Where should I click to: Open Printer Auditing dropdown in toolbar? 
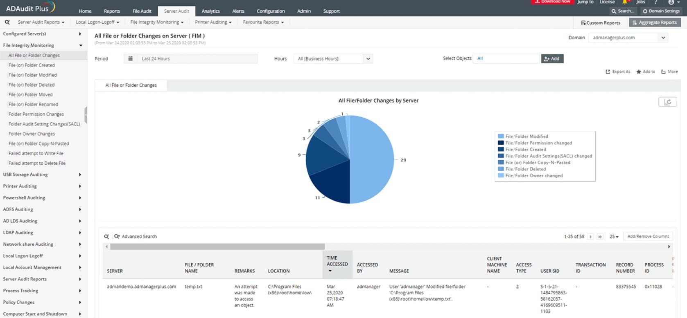(213, 22)
